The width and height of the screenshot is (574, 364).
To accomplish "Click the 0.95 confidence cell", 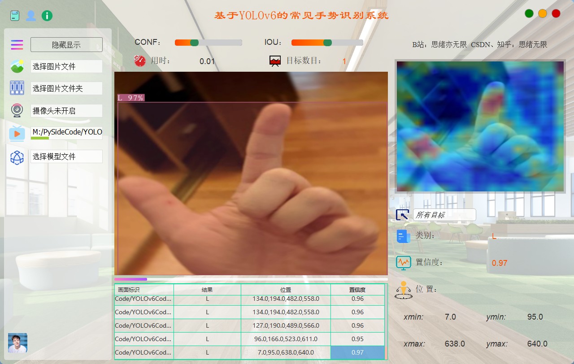I will (x=357, y=339).
